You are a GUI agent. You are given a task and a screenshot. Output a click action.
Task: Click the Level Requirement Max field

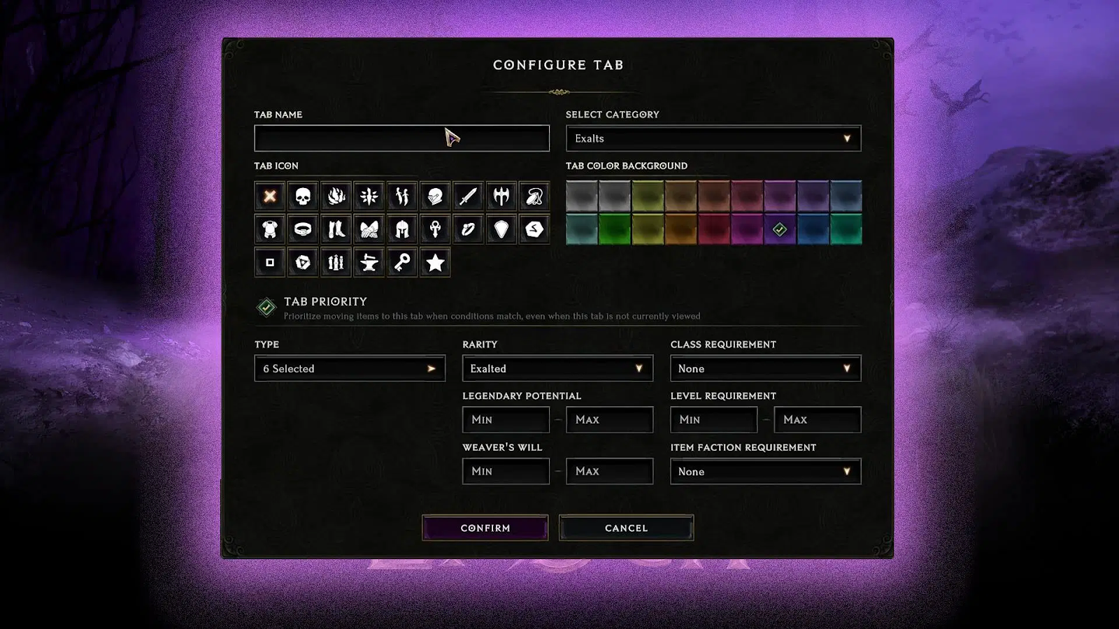point(818,419)
